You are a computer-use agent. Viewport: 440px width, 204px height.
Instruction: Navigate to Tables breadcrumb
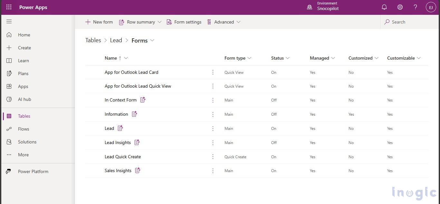pyautogui.click(x=93, y=40)
